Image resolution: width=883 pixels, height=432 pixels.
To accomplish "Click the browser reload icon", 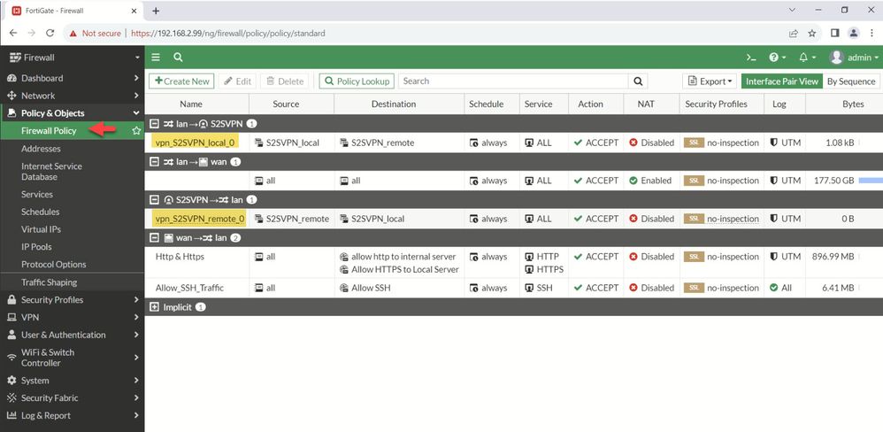I will tap(50, 34).
